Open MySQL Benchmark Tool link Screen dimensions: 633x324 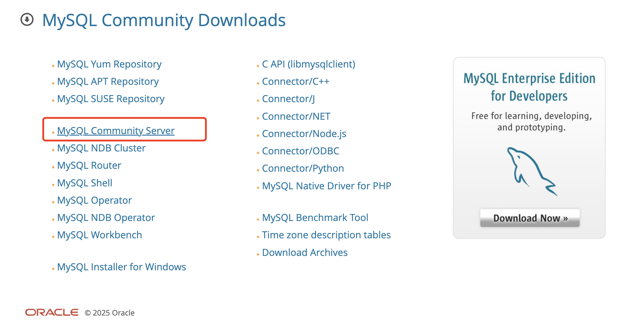(315, 217)
